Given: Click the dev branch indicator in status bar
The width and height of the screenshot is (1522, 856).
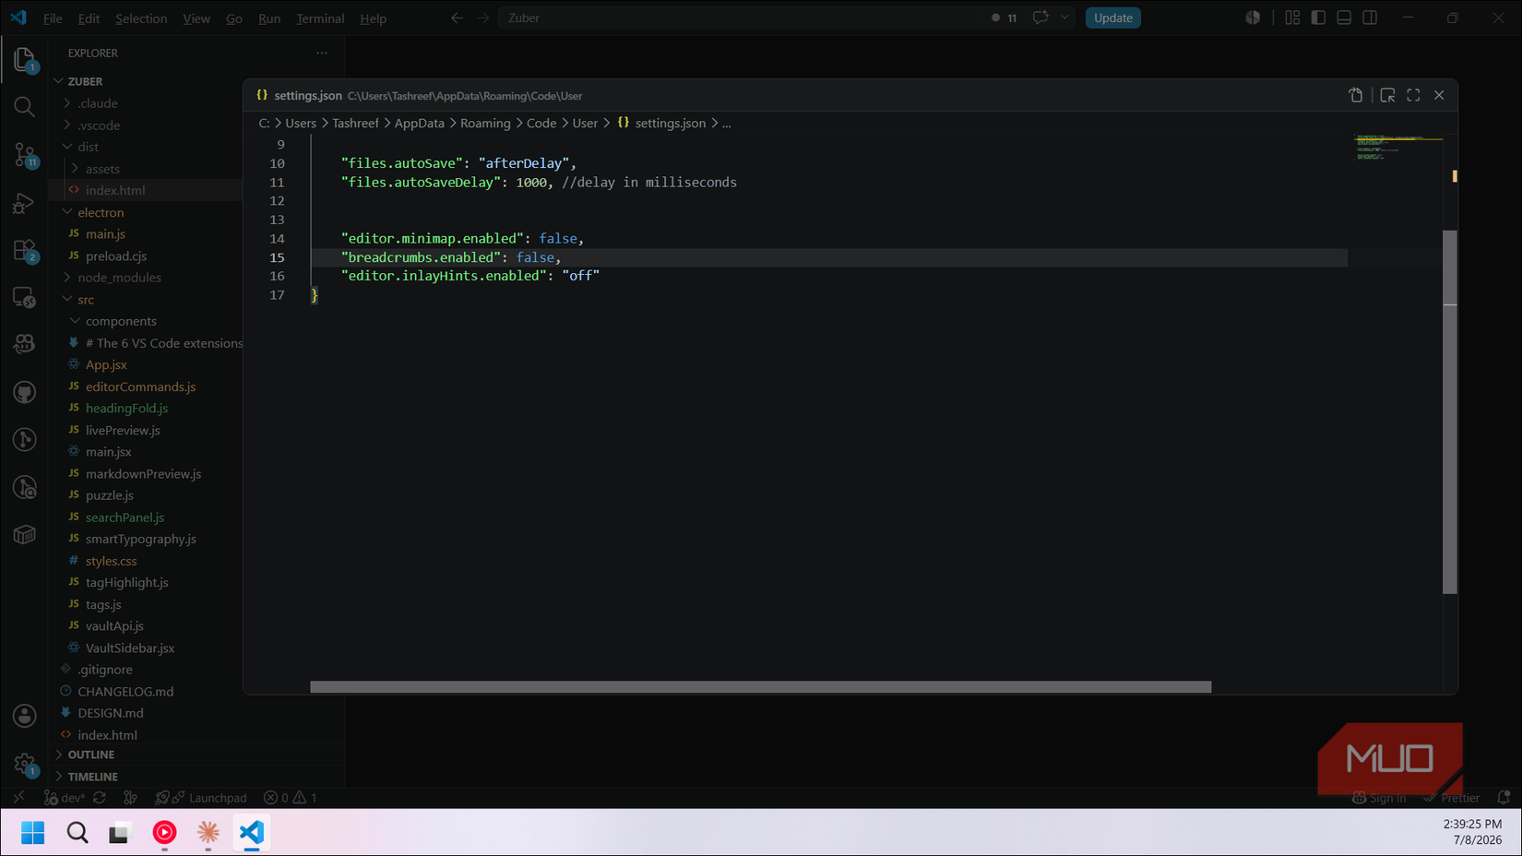Looking at the screenshot, I should (x=65, y=798).
